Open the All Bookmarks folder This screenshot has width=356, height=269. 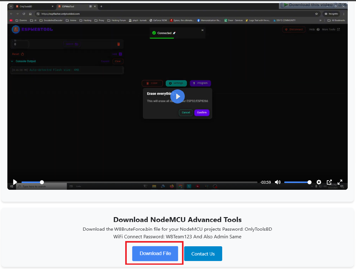point(336,21)
